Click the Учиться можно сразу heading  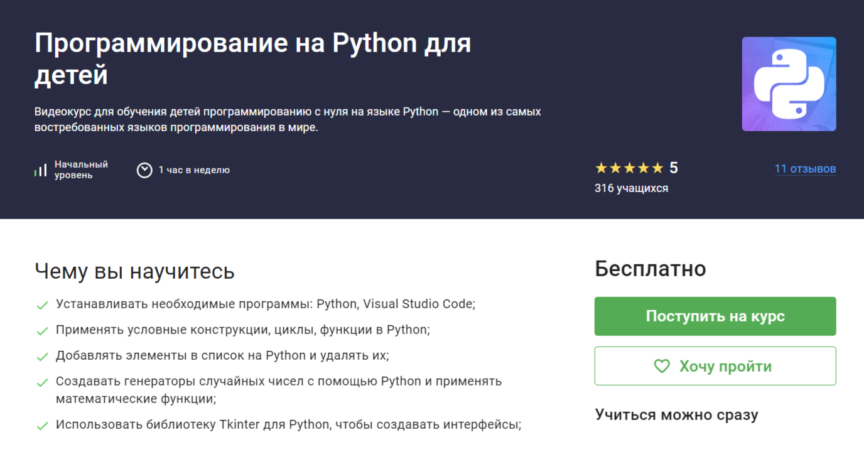pyautogui.click(x=676, y=414)
